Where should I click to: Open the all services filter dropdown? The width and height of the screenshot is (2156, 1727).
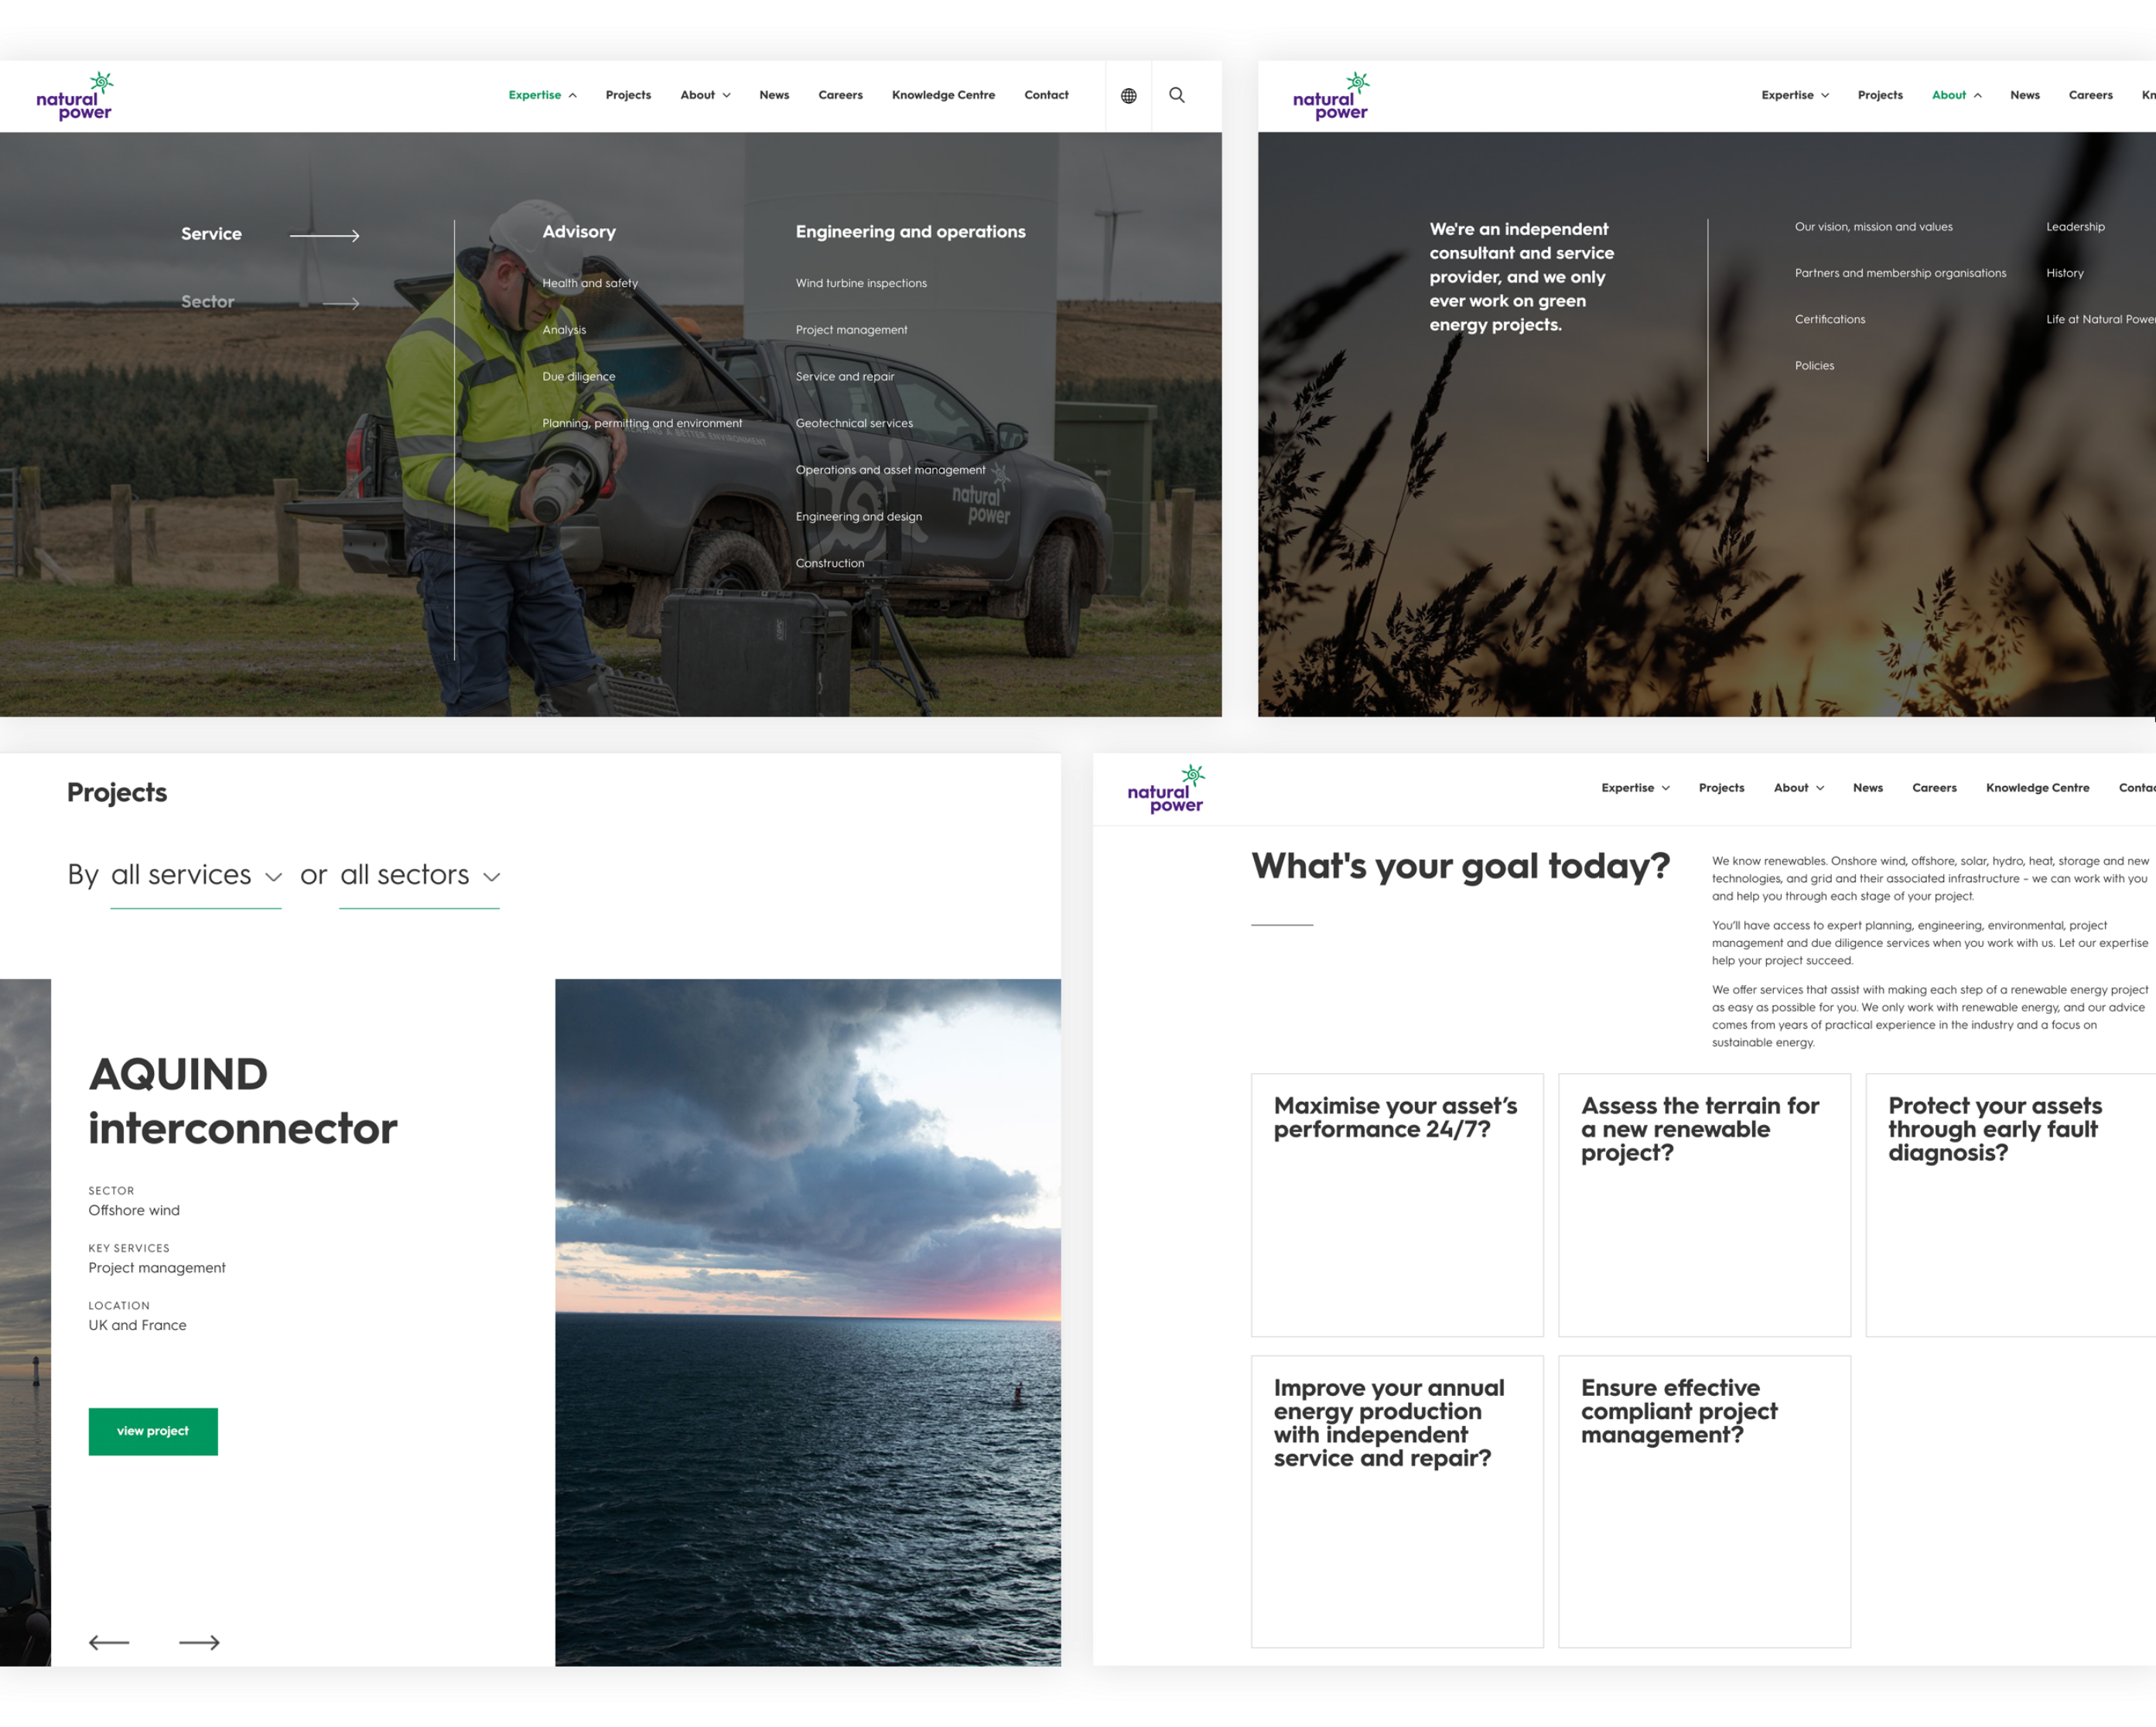click(x=196, y=875)
